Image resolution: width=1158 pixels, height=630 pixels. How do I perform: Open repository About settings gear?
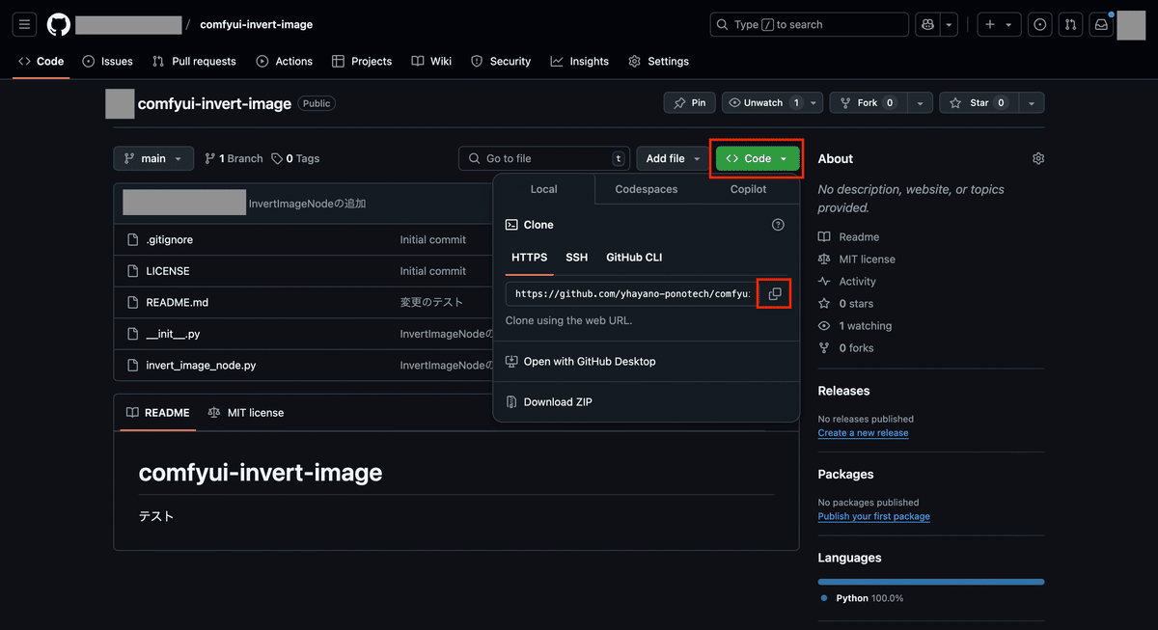1038,158
